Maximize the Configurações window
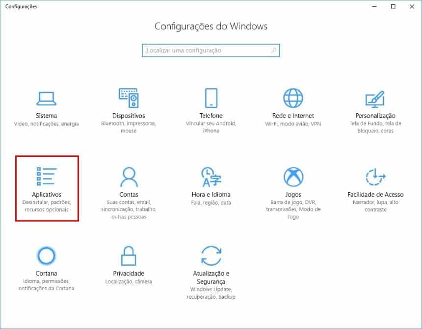Viewport: 422px width, 329px height. [393, 7]
